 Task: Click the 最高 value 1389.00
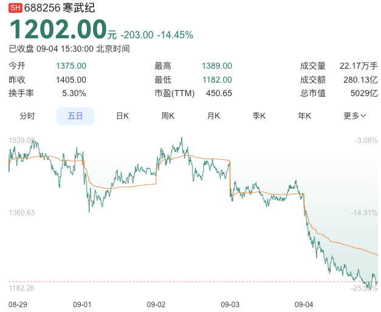point(217,66)
